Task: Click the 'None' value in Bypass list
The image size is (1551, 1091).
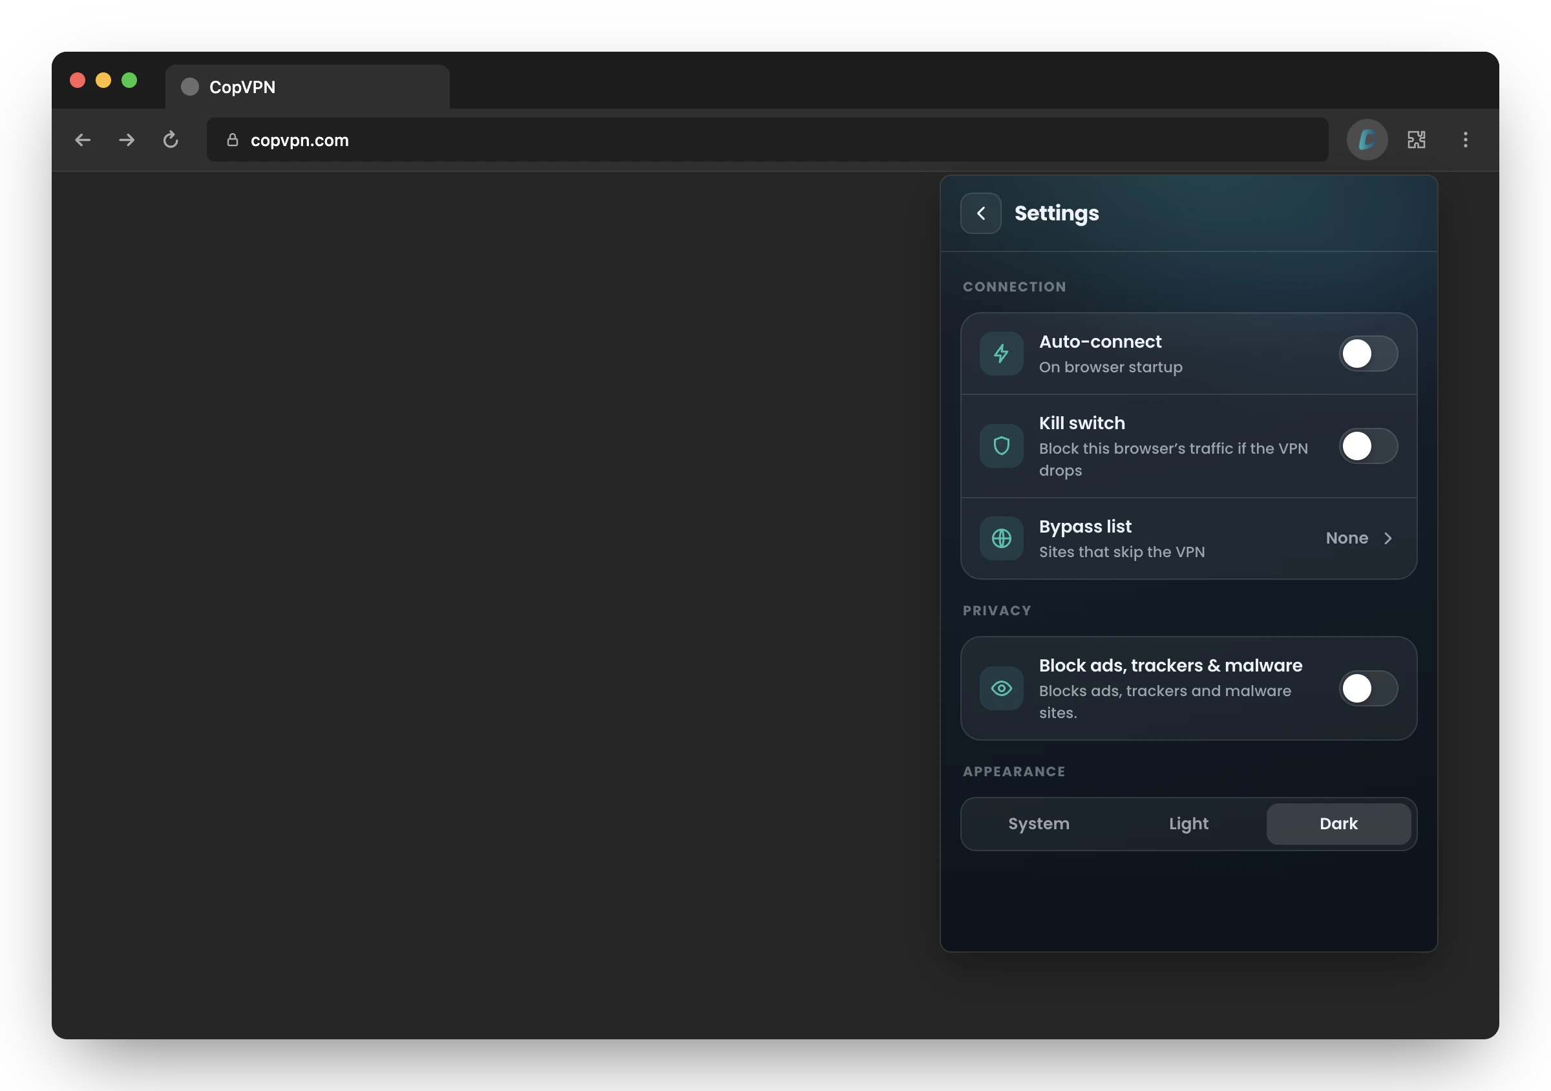Action: coord(1346,538)
